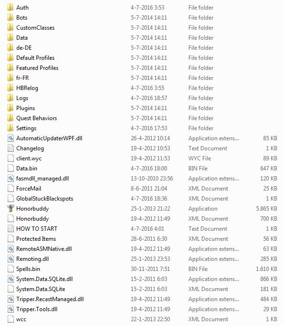Click date 13-10-2010 23:56 of fasmdll_managed.dll
The width and height of the screenshot is (284, 326).
[152, 179]
